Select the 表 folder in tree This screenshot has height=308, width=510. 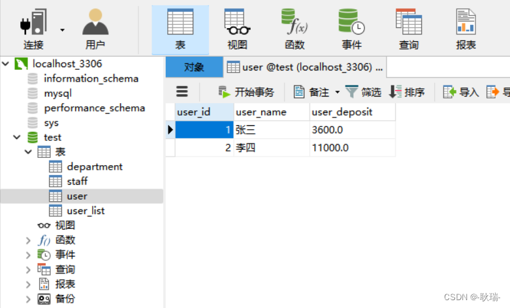pos(61,152)
